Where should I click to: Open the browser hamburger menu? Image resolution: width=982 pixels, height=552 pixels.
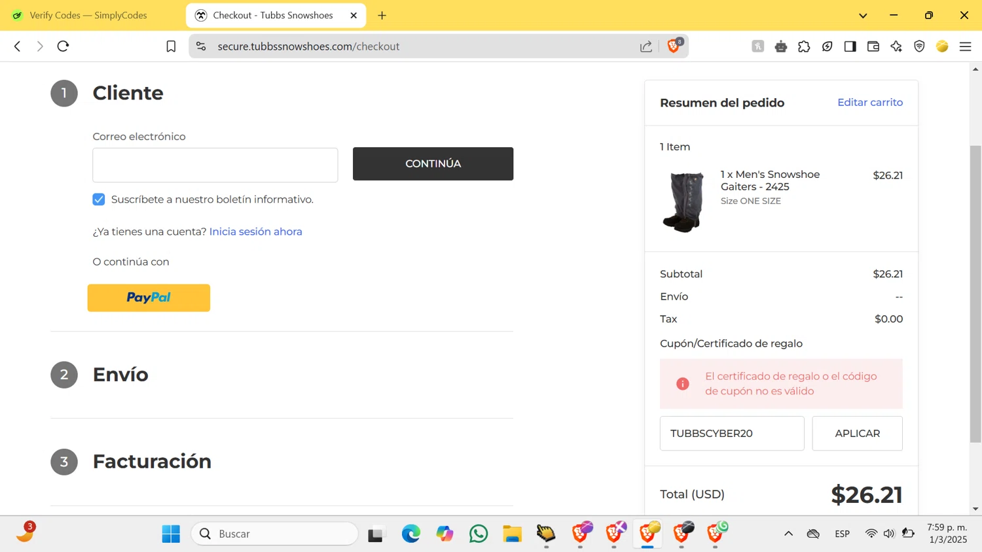pos(965,46)
